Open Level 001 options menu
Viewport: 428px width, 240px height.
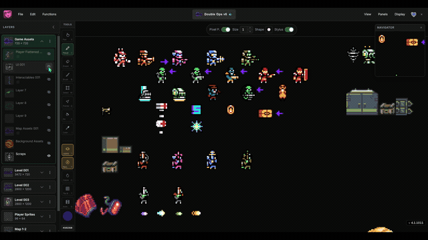click(x=50, y=173)
